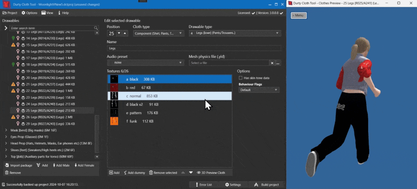This screenshot has height=189, width=417.
Task: Click the green shirt icon on 18 Legs row
Action: (13, 65)
